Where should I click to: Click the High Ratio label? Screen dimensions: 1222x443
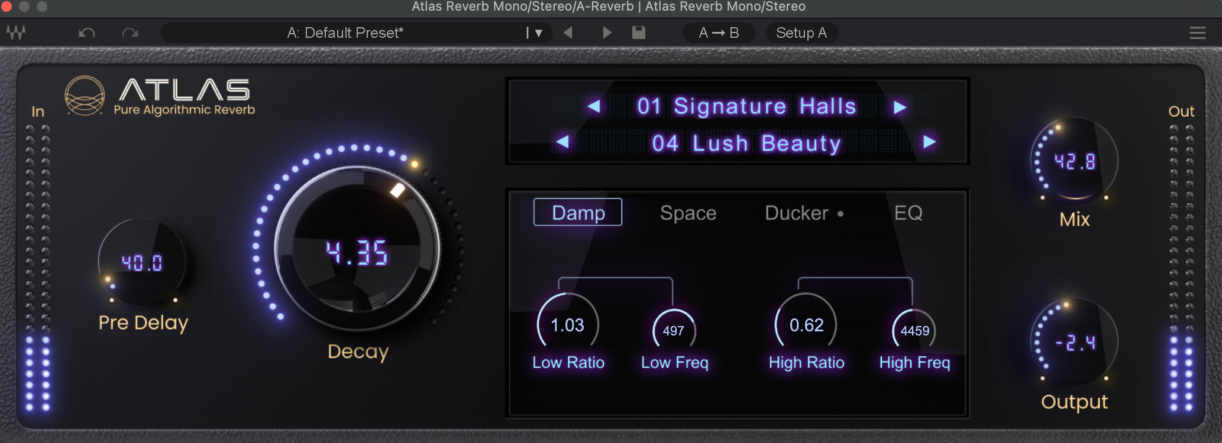806,363
